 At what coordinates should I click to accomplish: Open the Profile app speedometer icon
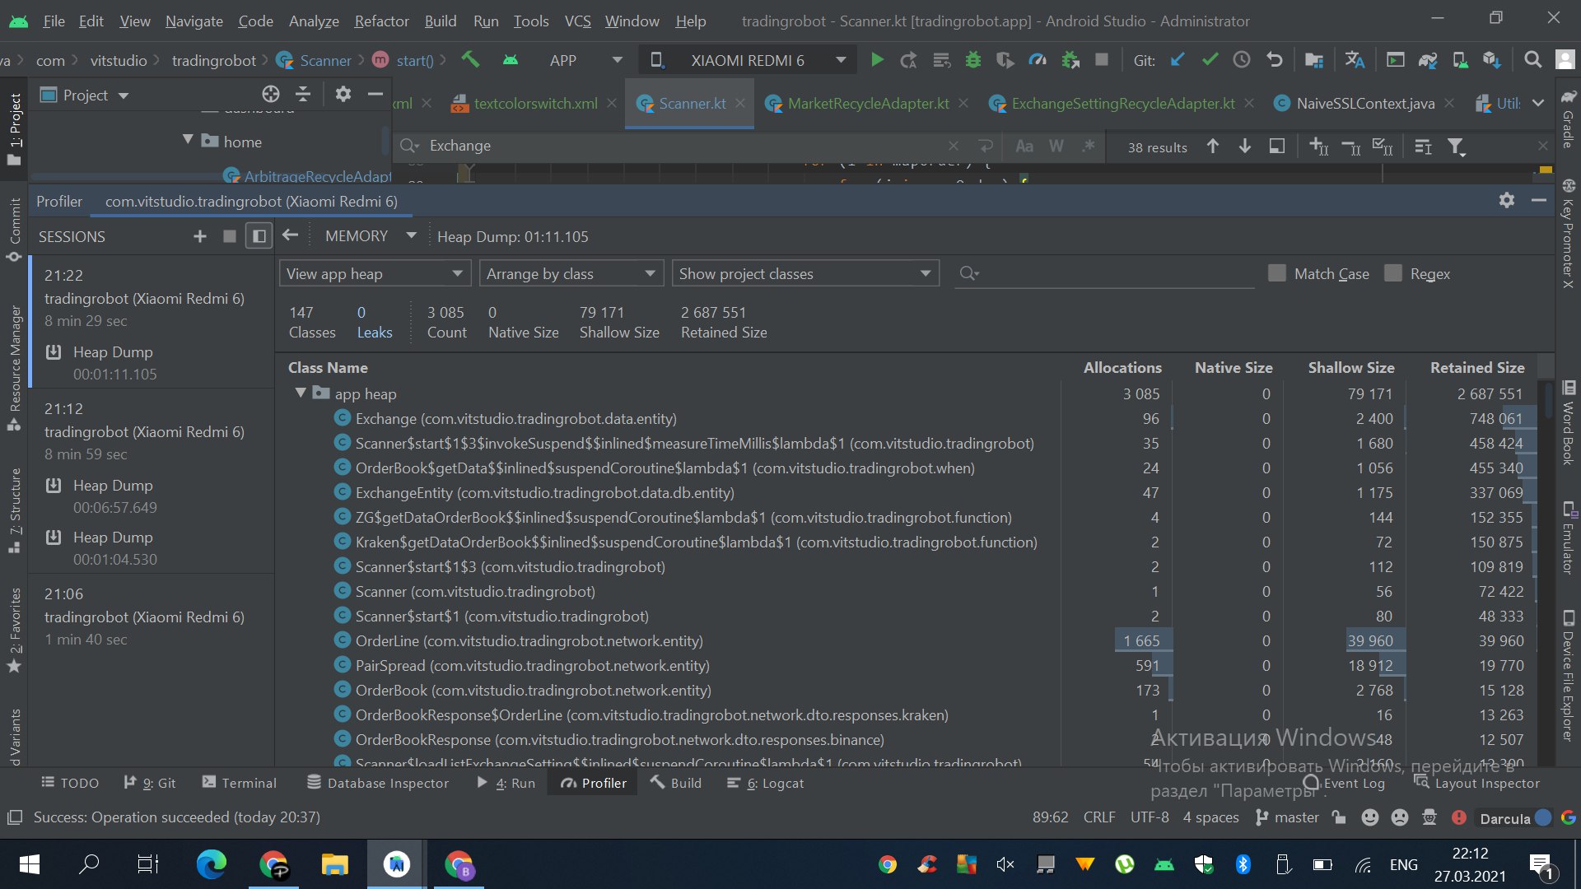point(1038,60)
